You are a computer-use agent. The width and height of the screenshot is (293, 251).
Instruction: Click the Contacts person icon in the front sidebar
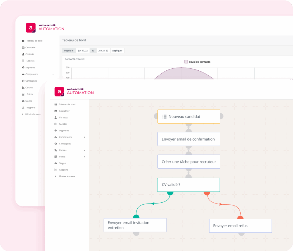pos(56,118)
